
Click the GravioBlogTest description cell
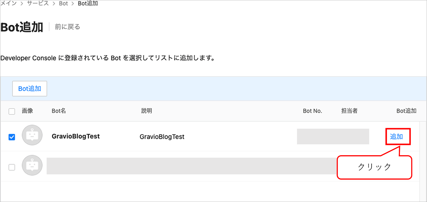[162, 137]
